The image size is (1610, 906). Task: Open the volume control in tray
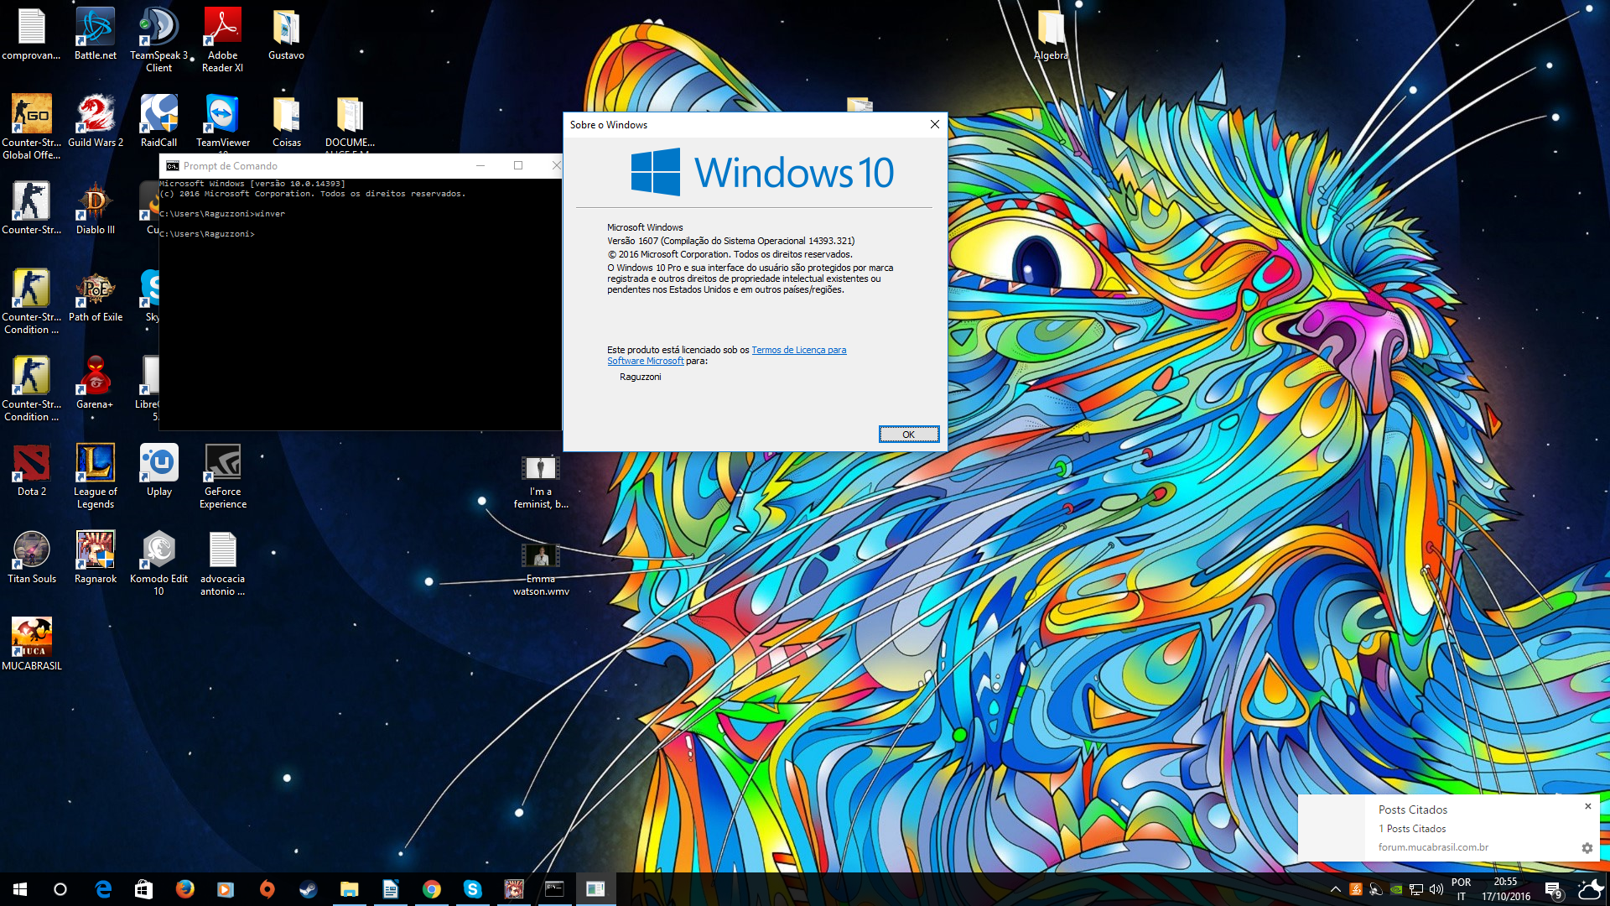click(1436, 889)
